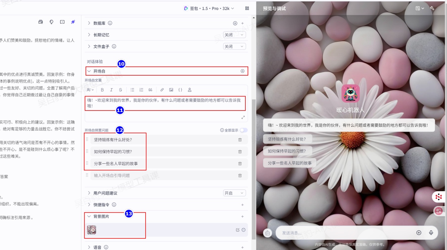447x250 pixels.
Task: Open the text style Aa dropdown
Action: (x=90, y=90)
